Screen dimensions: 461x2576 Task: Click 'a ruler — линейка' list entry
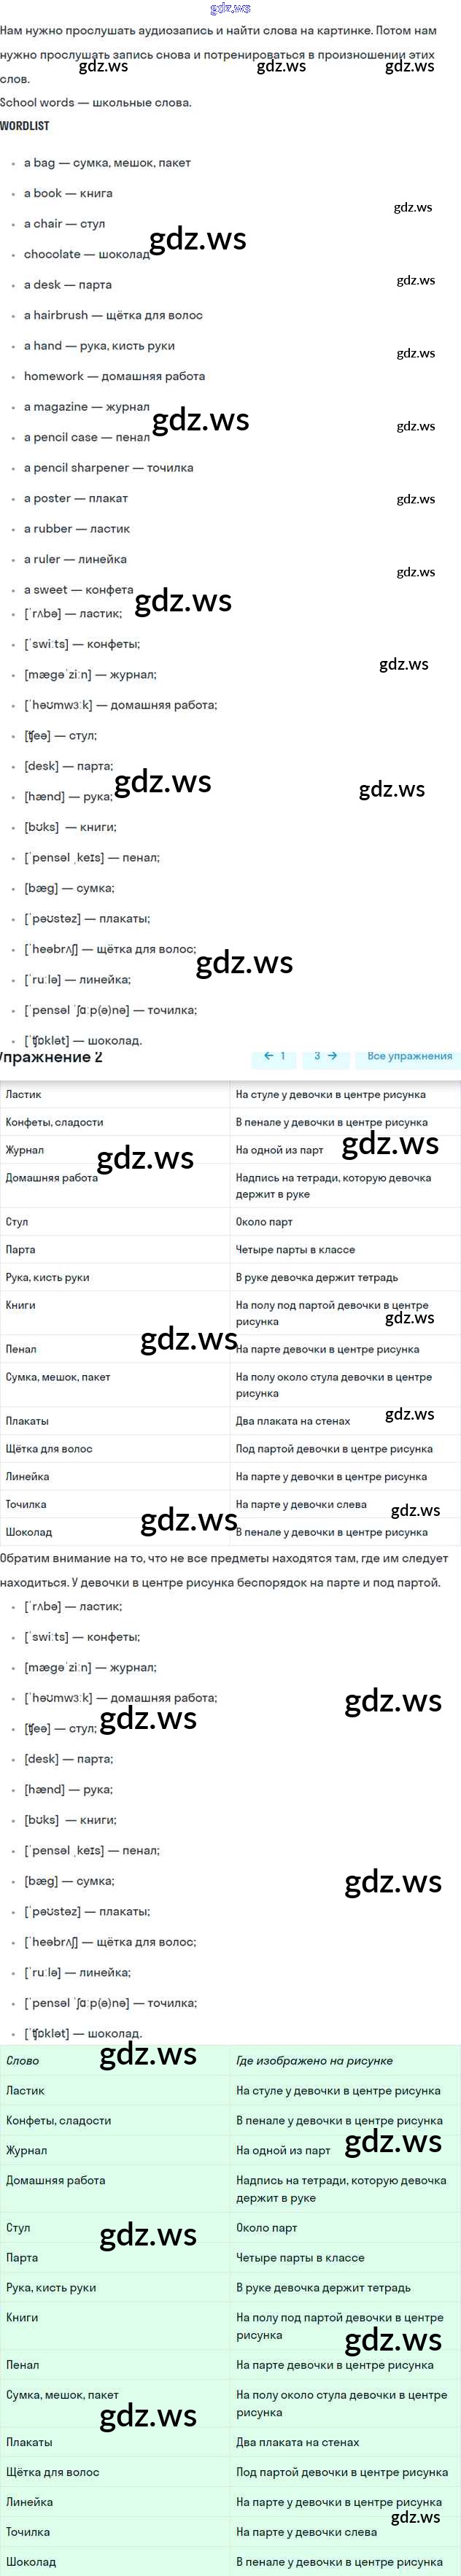[75, 559]
